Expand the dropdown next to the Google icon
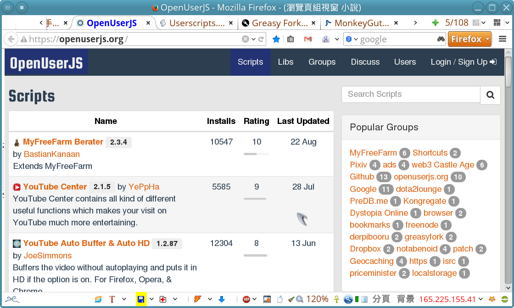514x308 pixels. click(337, 39)
